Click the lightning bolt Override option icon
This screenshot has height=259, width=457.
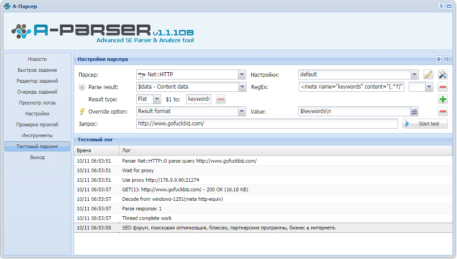point(82,111)
